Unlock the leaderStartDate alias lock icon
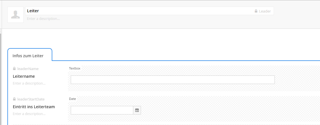The image size is (320, 125). [x=14, y=99]
